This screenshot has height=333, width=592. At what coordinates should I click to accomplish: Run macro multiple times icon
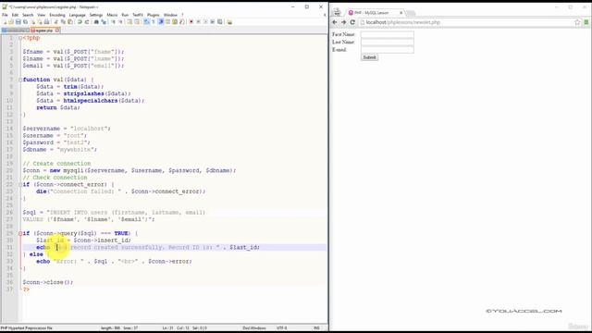pyautogui.click(x=212, y=22)
